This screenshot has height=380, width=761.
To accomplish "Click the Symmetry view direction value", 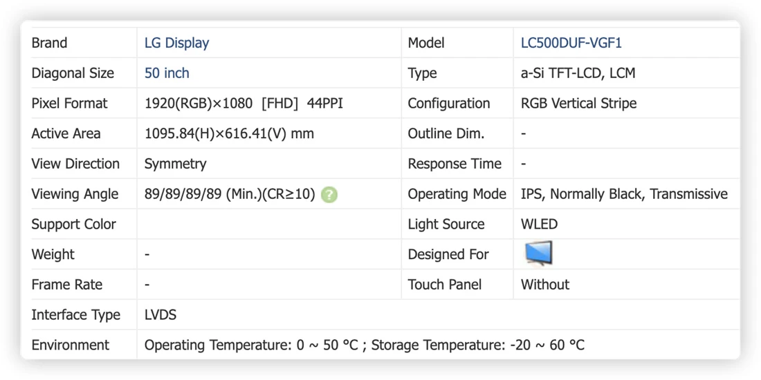I will click(x=175, y=164).
